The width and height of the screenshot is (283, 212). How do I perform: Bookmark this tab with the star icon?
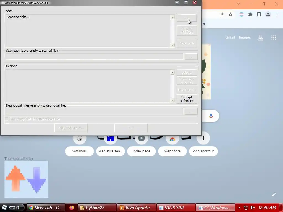pyautogui.click(x=230, y=14)
